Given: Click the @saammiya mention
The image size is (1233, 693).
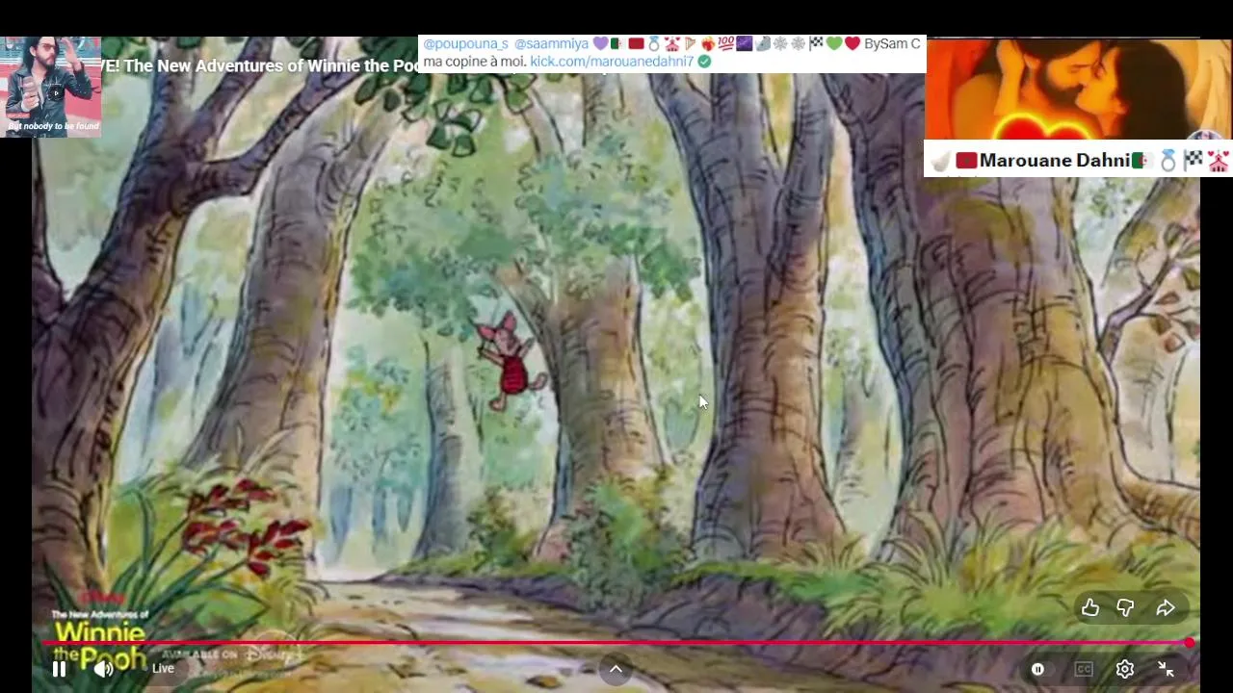Looking at the screenshot, I should tap(551, 43).
